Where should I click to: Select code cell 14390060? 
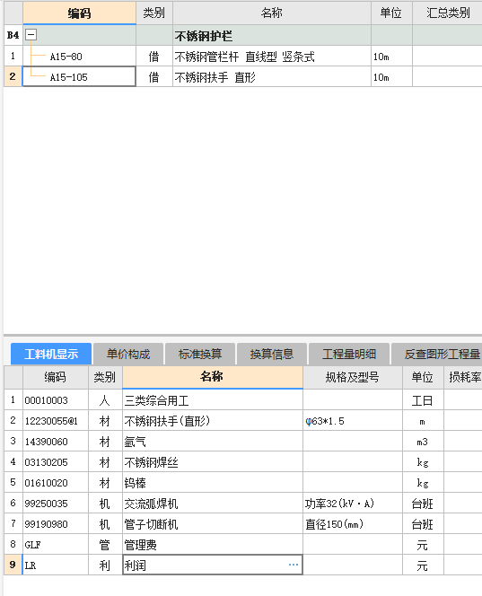point(56,441)
